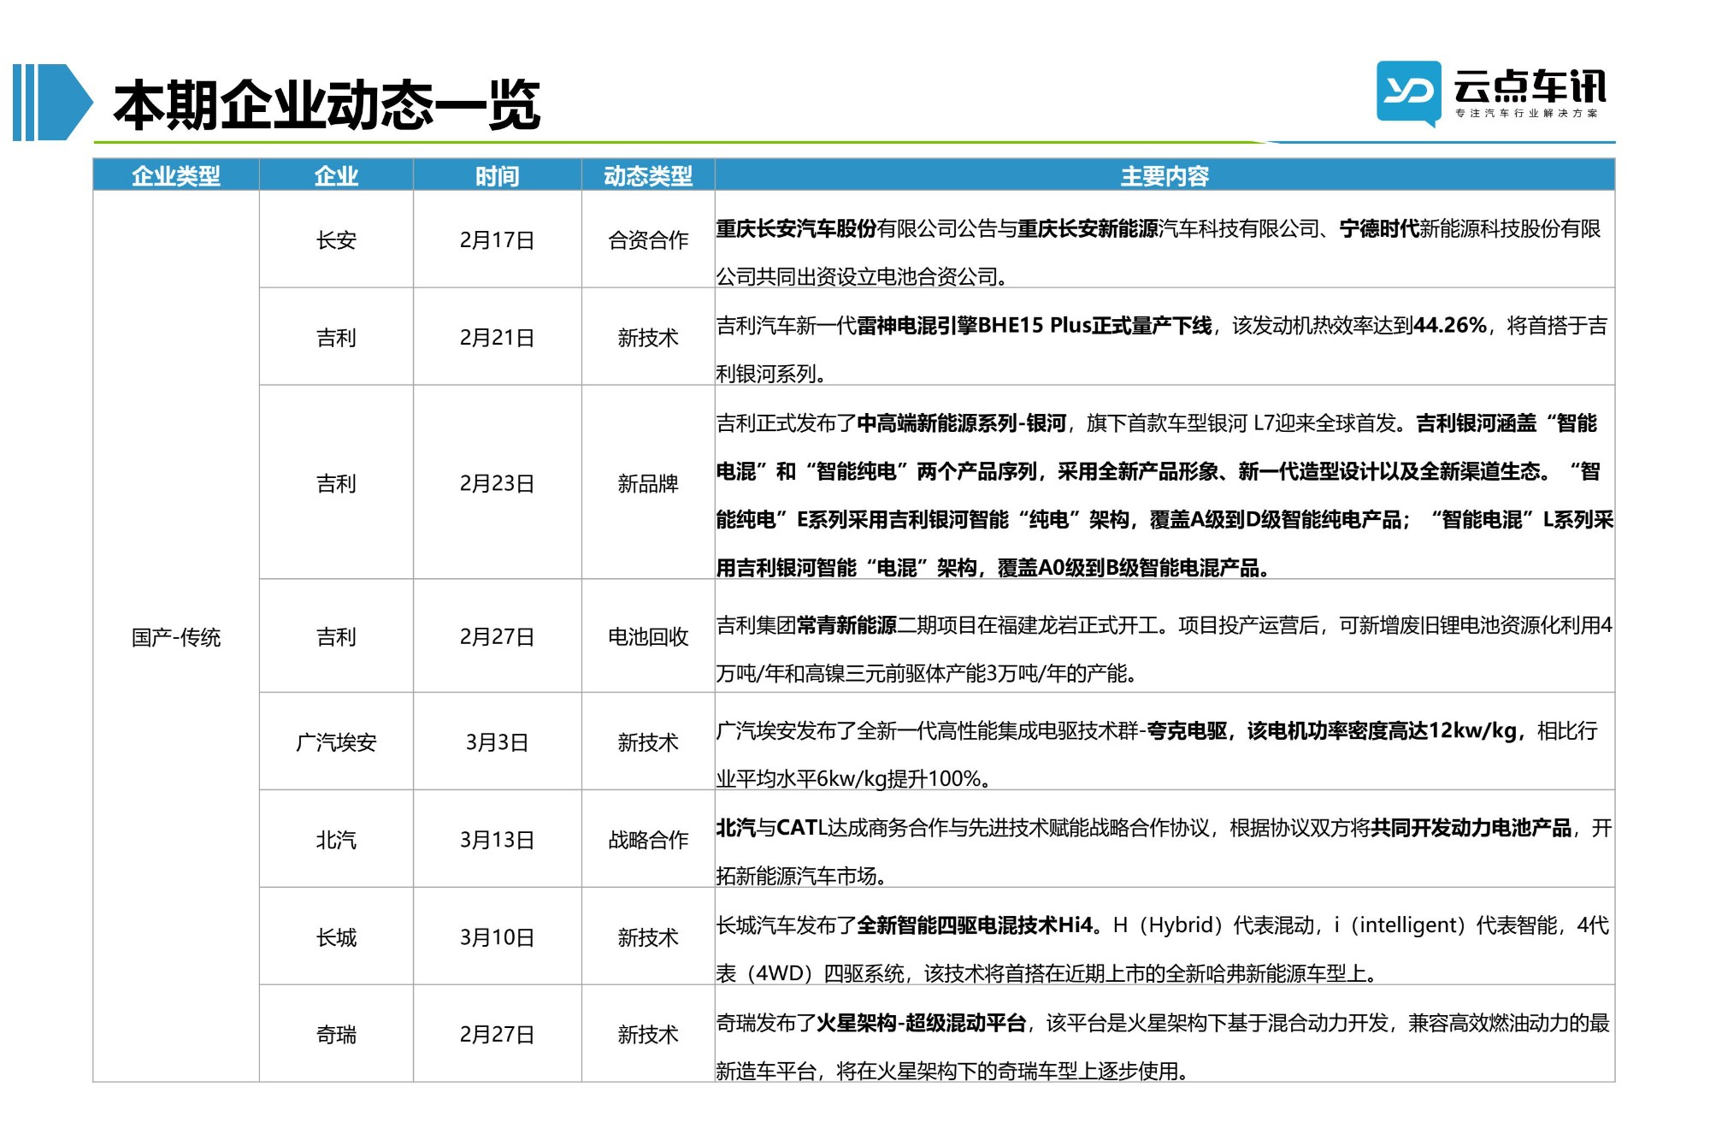
Task: Click the "2月23日" date cell
Action: pyautogui.click(x=498, y=484)
